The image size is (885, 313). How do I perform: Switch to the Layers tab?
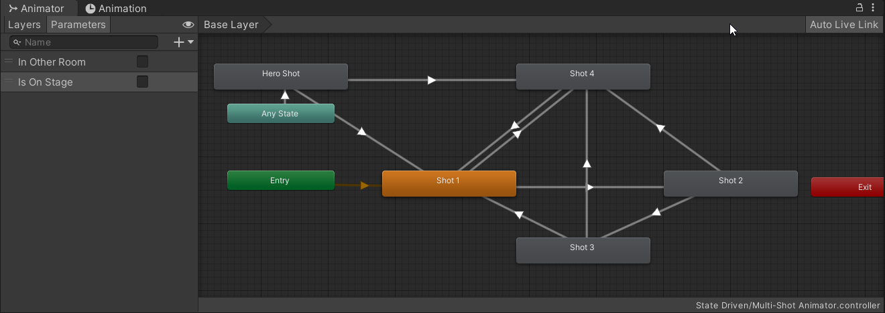(24, 25)
